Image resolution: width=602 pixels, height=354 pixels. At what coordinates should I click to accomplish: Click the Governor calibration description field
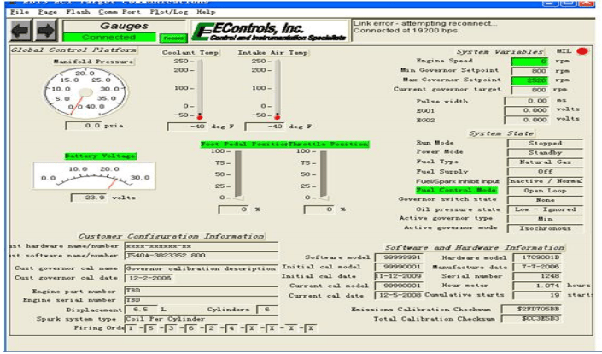pos(202,268)
